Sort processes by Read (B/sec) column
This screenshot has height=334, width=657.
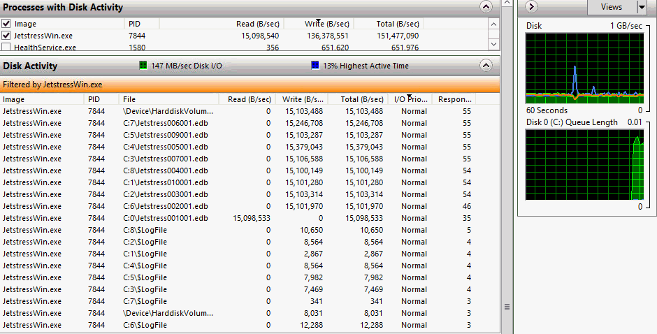pyautogui.click(x=220, y=24)
